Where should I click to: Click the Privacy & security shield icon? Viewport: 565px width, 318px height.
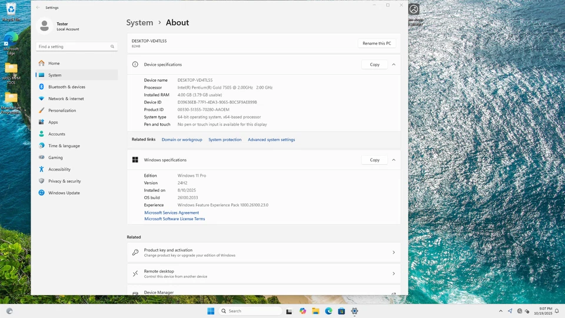pyautogui.click(x=42, y=181)
